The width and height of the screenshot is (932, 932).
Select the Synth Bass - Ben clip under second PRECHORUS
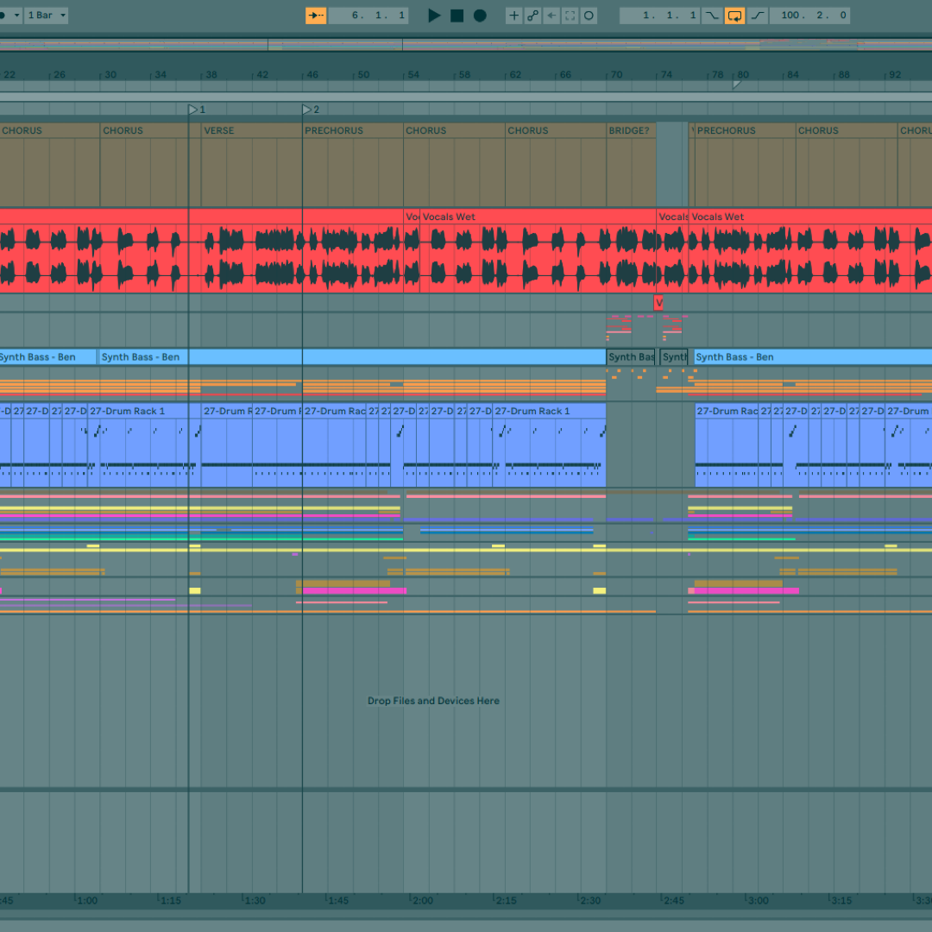pyautogui.click(x=813, y=356)
